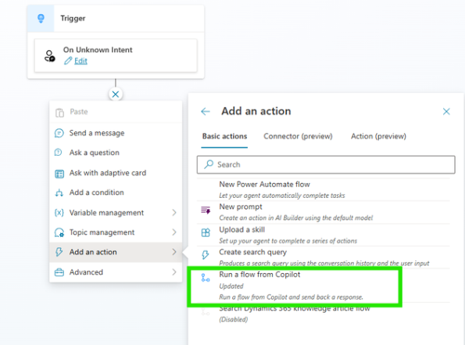The height and width of the screenshot is (345, 465).
Task: Click the Create search query icon
Action: [206, 255]
